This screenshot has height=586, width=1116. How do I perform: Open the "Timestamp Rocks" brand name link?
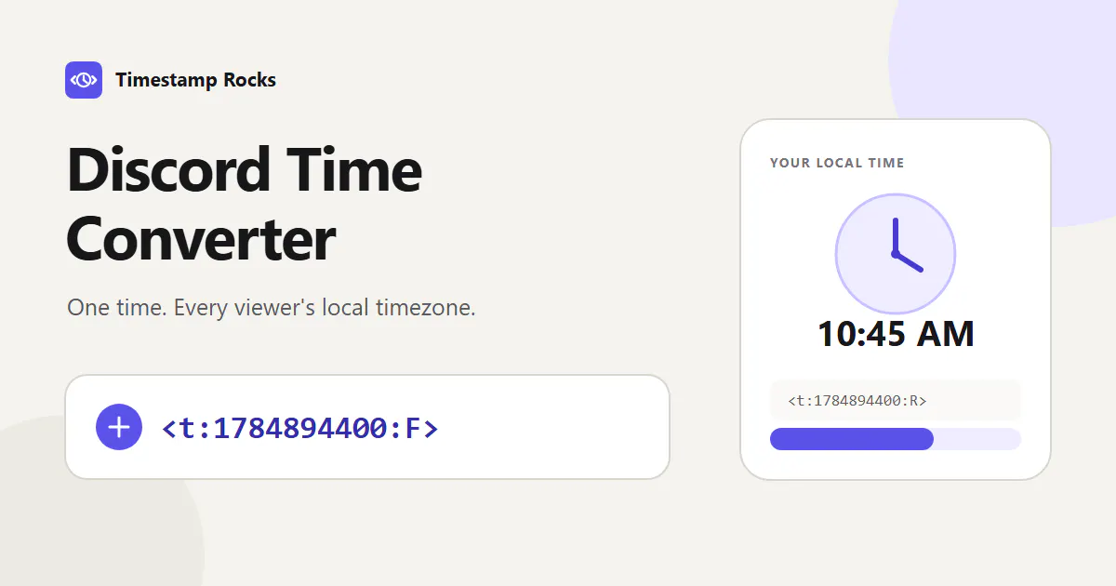pos(195,80)
